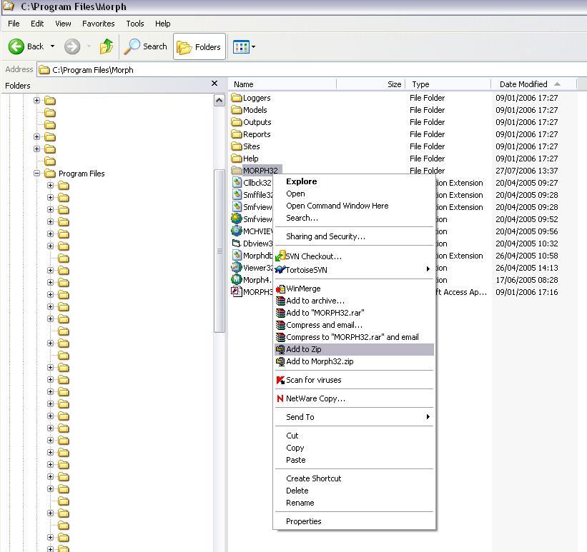Collapse the Program Files tree node
This screenshot has width=587, height=552.
pyautogui.click(x=36, y=174)
